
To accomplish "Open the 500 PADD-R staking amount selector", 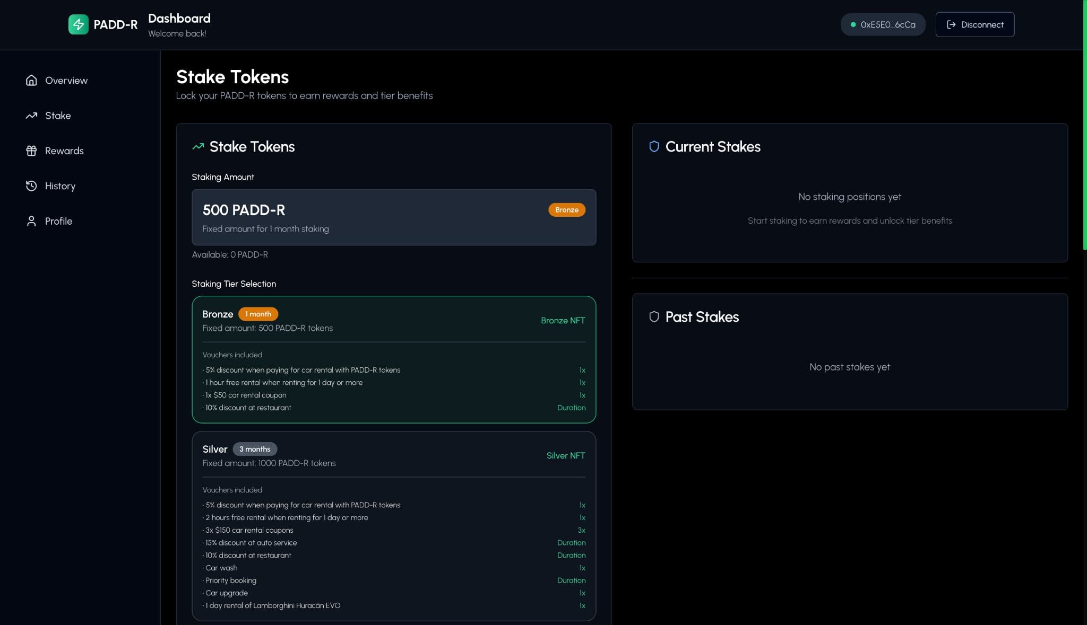I will [394, 217].
